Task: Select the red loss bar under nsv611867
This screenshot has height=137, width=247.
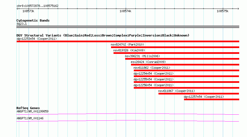Action: [199, 94]
